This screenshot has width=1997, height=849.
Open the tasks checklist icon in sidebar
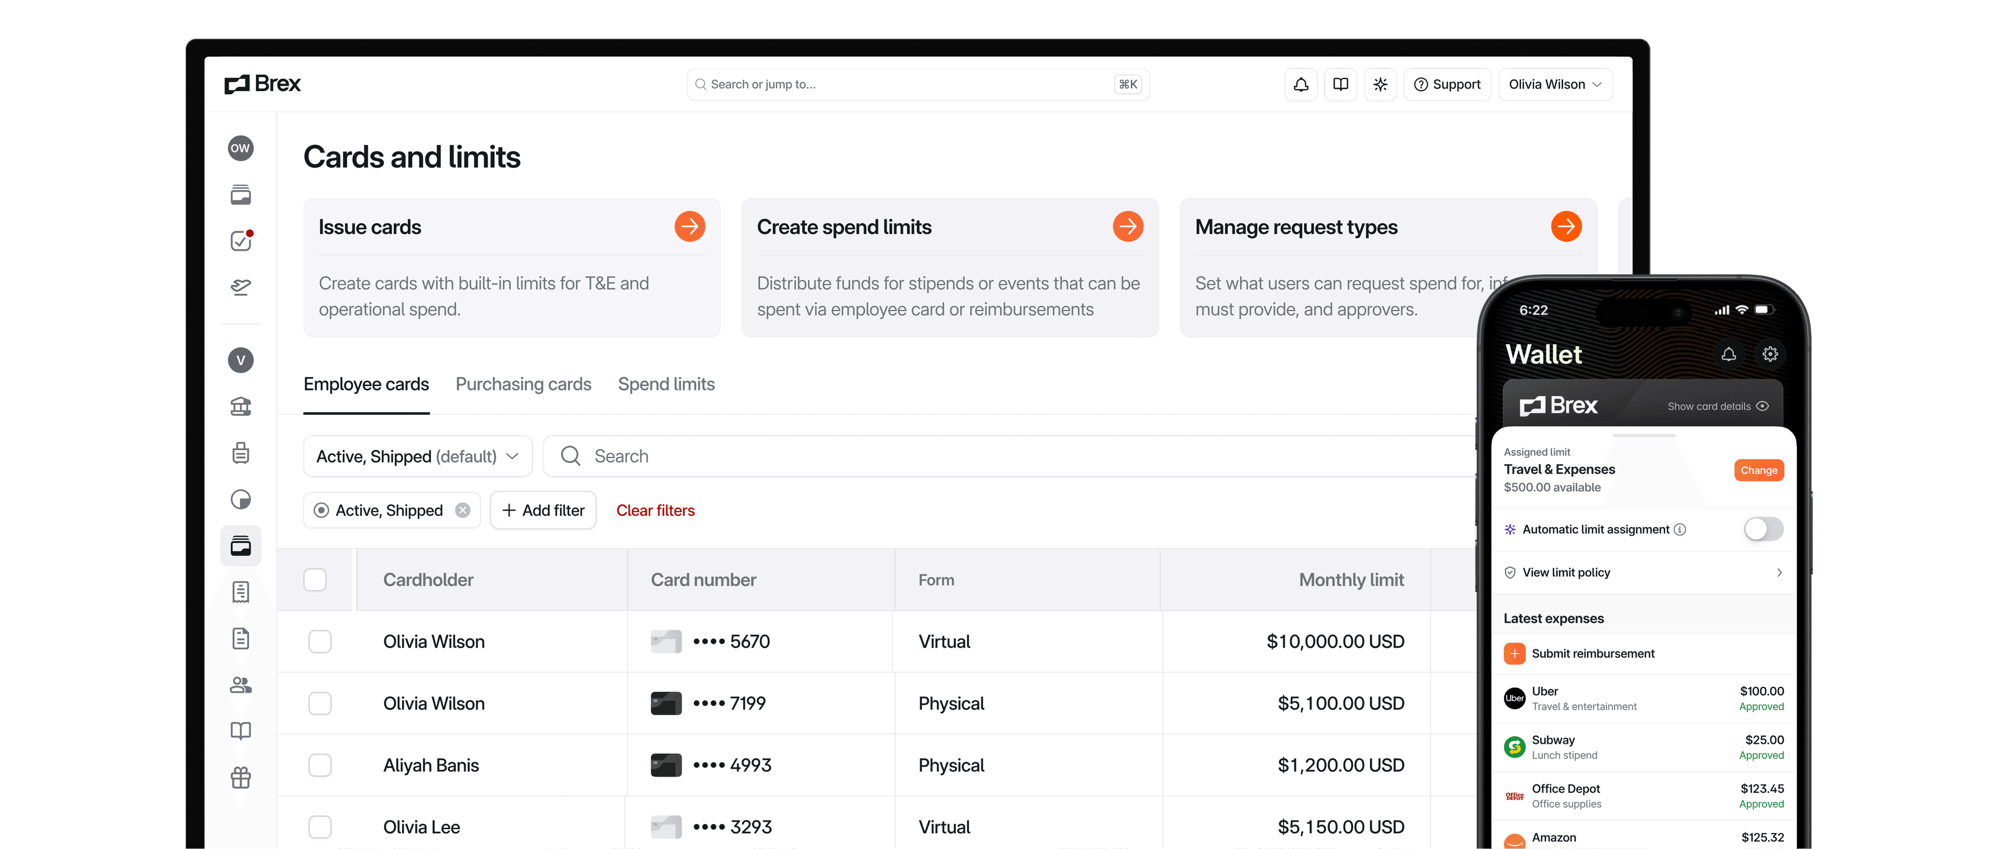pos(241,241)
